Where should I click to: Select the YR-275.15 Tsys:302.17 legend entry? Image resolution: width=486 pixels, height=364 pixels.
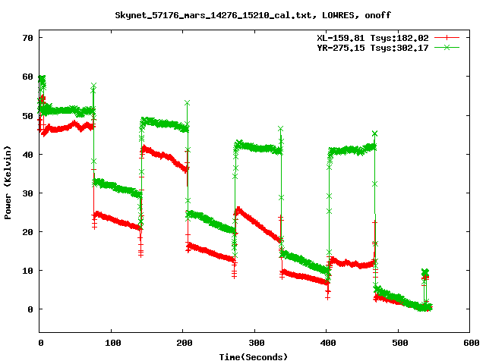click(x=373, y=48)
